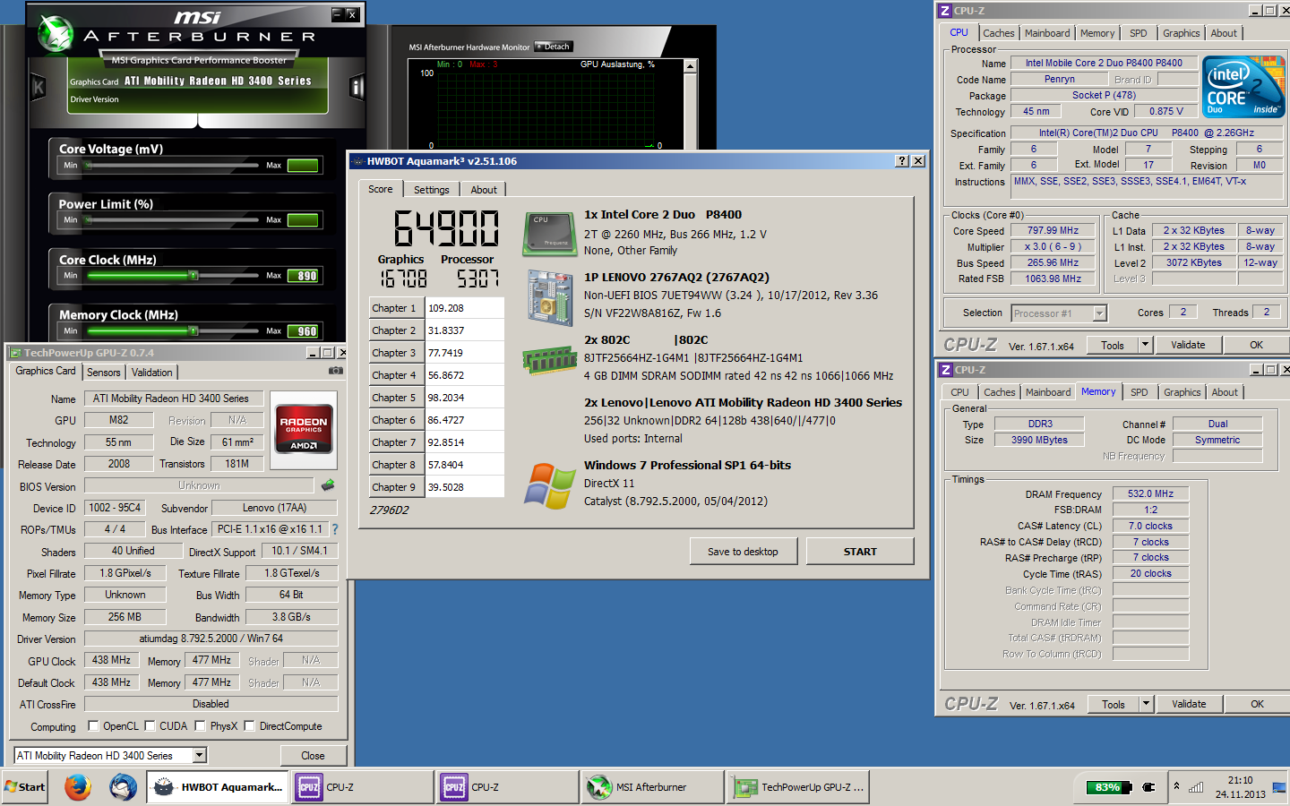Click the Core Voltage slider track
Screen dimensions: 1290x806
pyautogui.click(x=172, y=166)
